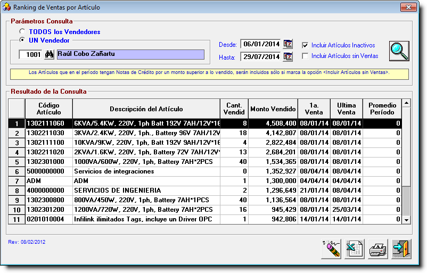Check Incluir Artículos sin Ventas checkbox
Screen dimensions: 427x273
[305, 56]
